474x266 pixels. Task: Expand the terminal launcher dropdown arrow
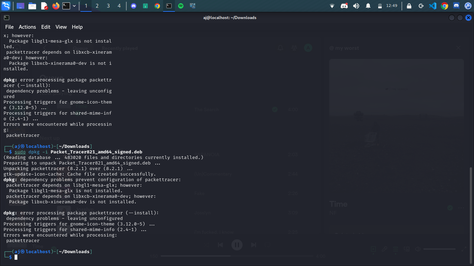click(x=74, y=6)
